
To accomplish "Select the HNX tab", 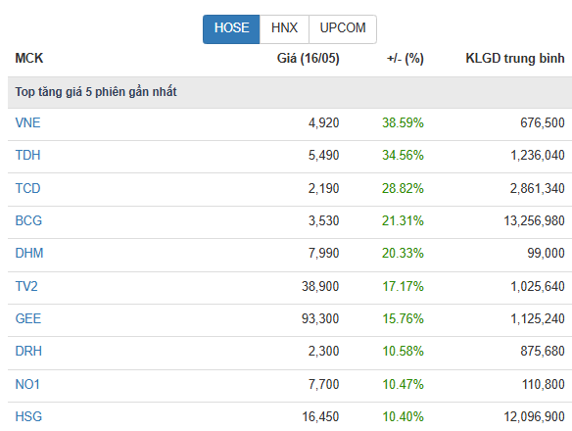I will [284, 29].
